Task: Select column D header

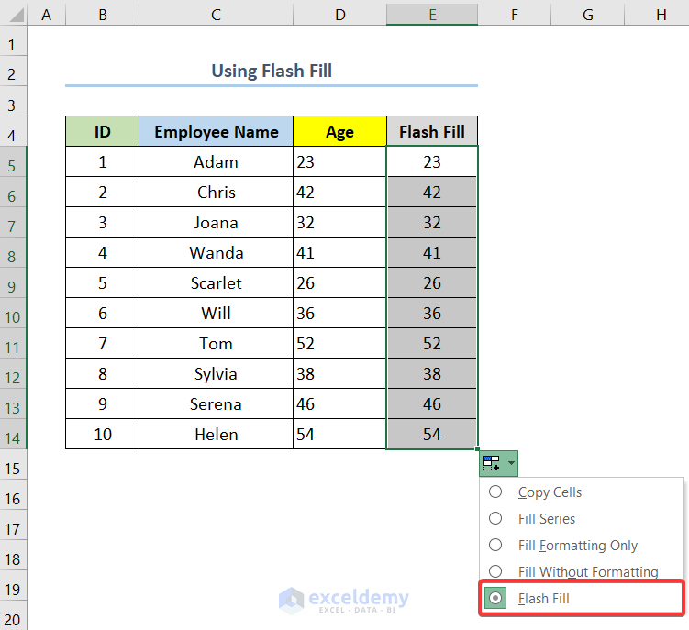Action: point(339,15)
